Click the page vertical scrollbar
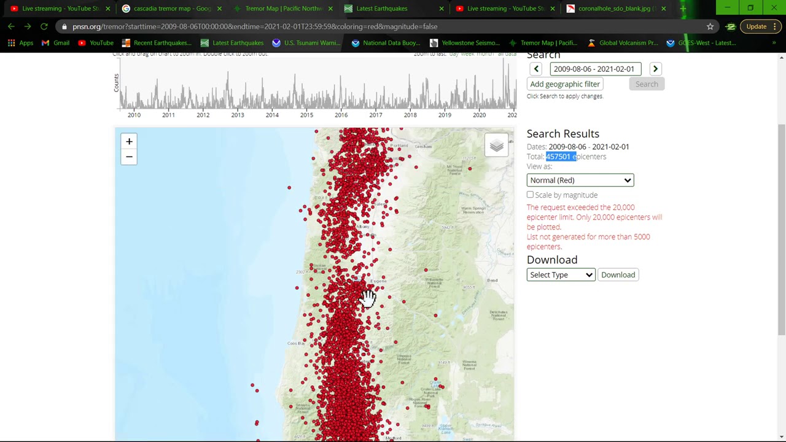This screenshot has width=786, height=442. 781,230
